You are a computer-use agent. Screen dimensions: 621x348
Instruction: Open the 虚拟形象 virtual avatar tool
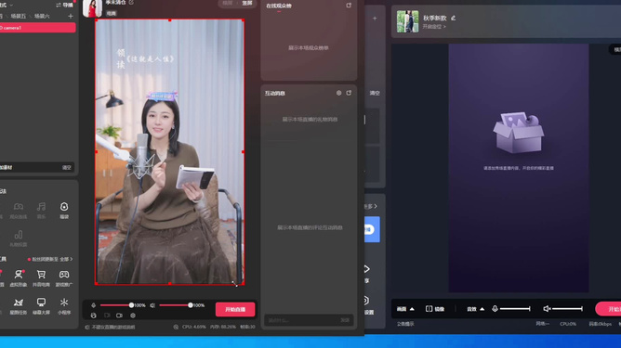[19, 278]
